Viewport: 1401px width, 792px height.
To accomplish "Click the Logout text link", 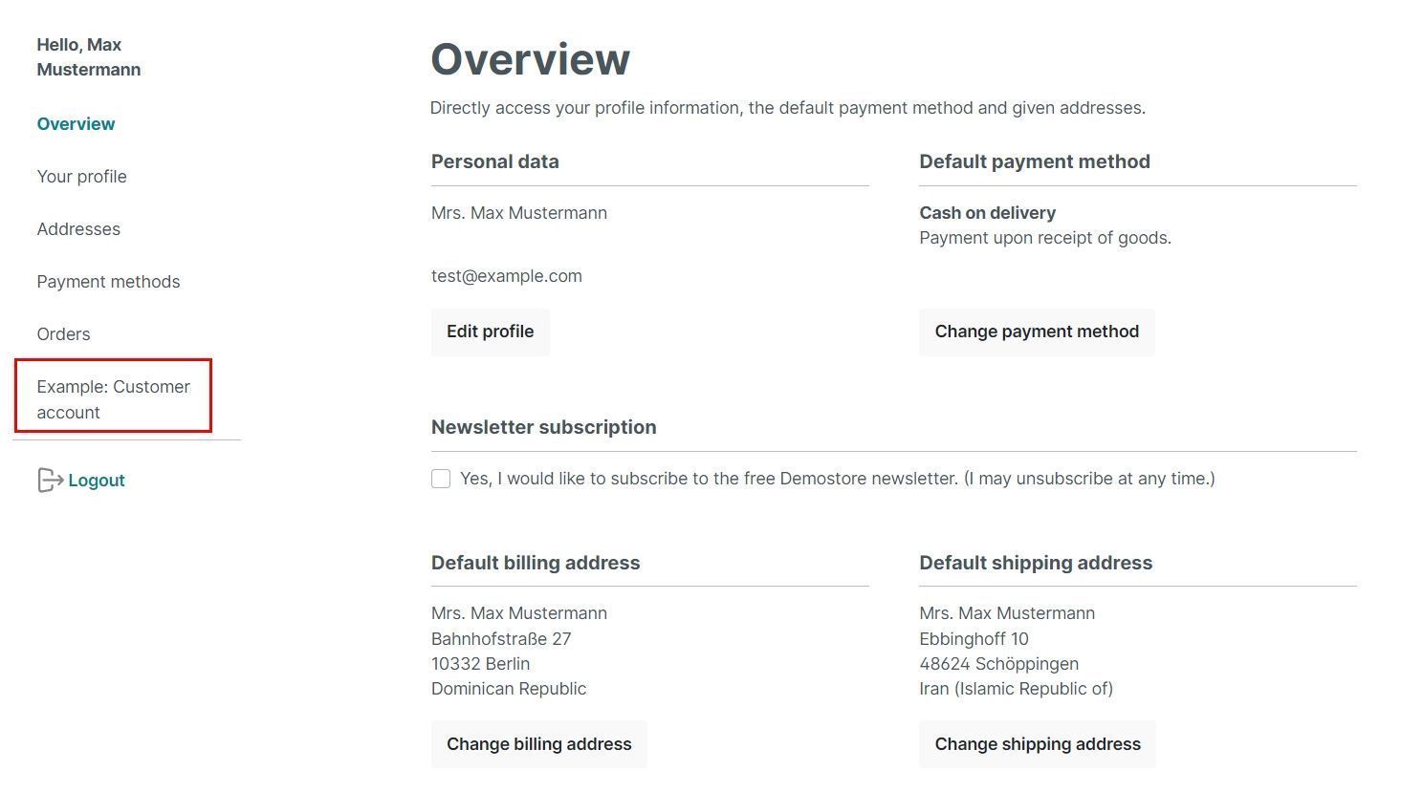I will (97, 481).
